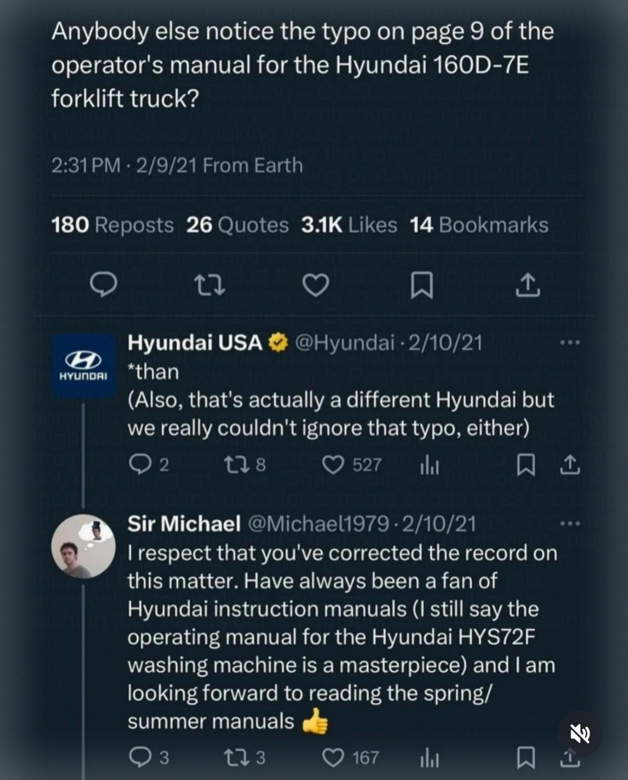Screen dimensions: 628x780
Task: View the 26 Quotes list
Action: 237,225
